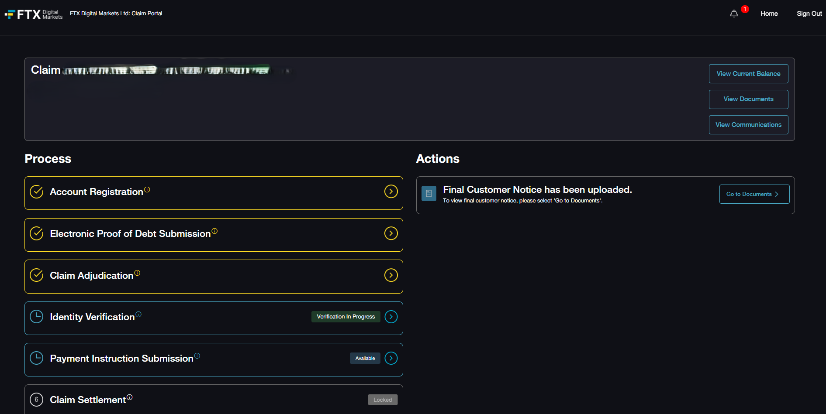Select Home in the top navigation
Image resolution: width=826 pixels, height=414 pixels.
(769, 14)
